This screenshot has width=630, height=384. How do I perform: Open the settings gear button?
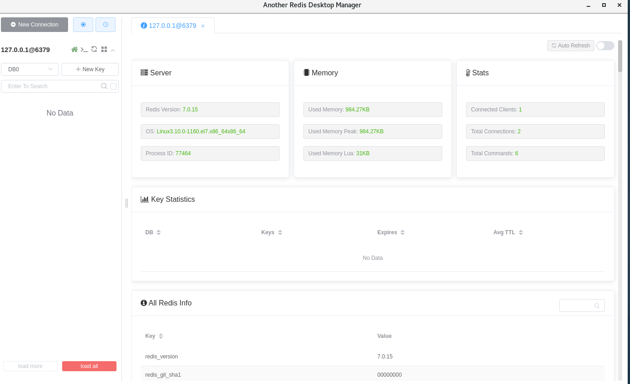pos(83,25)
